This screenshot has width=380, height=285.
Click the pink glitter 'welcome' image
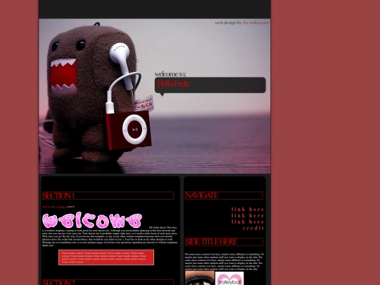pos(92,220)
